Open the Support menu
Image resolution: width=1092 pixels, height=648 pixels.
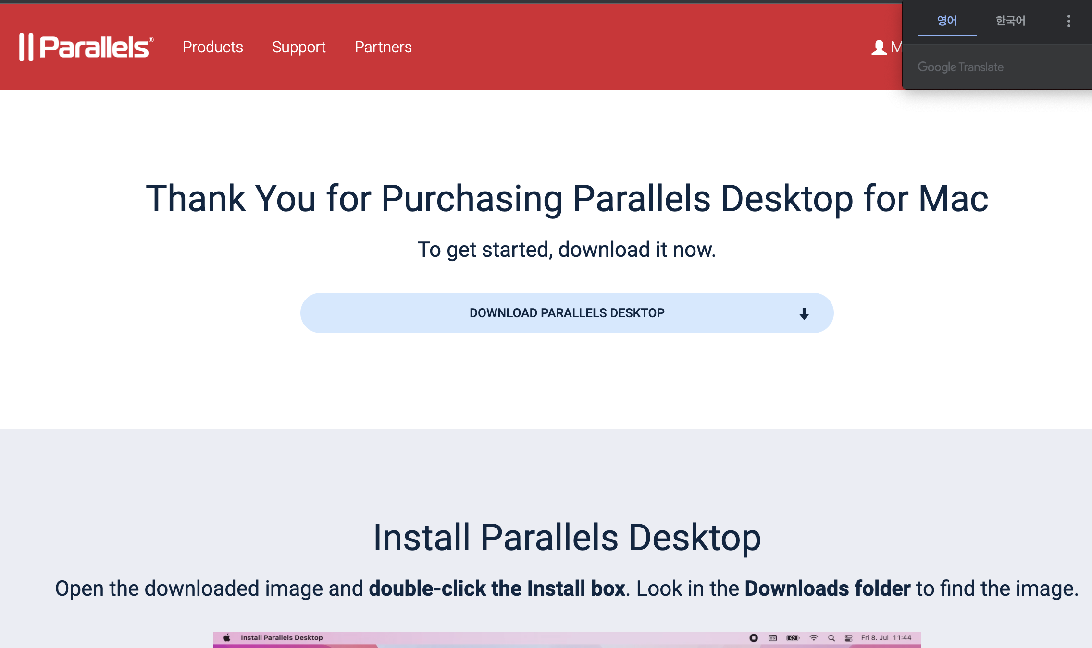(x=299, y=47)
